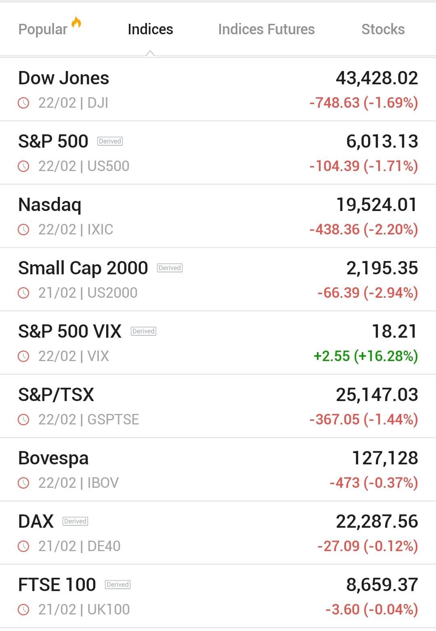436x631 pixels.
Task: Click the Derived badge next to S&P 500 VIX
Action: coord(143,331)
